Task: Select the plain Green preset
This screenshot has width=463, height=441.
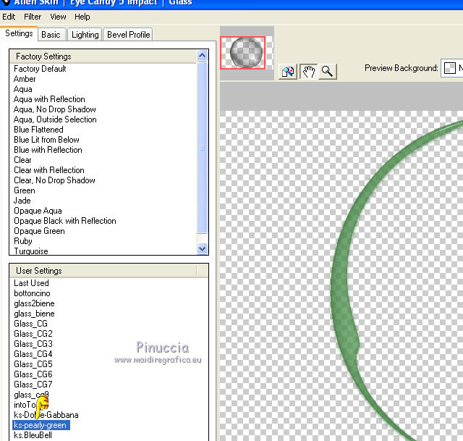Action: 24,190
